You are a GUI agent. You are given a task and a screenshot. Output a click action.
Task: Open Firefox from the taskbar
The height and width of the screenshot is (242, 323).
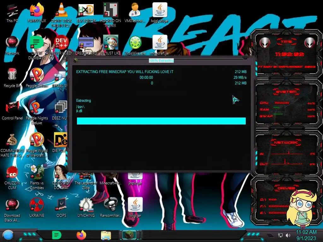click(81, 235)
